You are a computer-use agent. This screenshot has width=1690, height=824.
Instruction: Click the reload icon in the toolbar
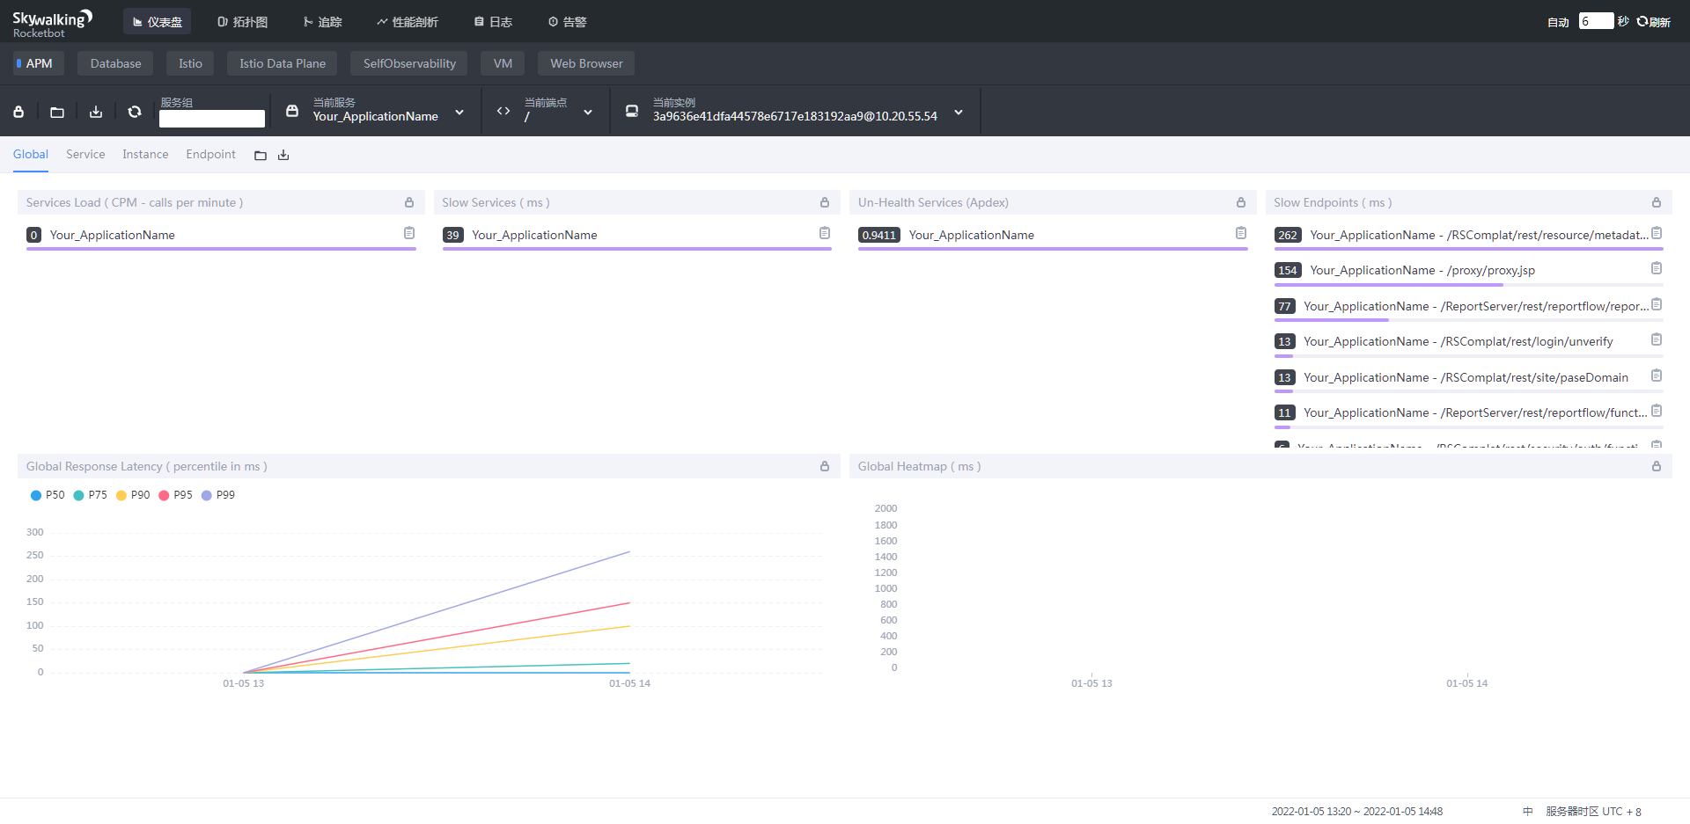coord(135,112)
